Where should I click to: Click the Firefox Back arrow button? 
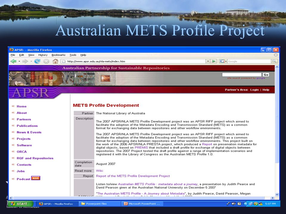tap(13, 61)
